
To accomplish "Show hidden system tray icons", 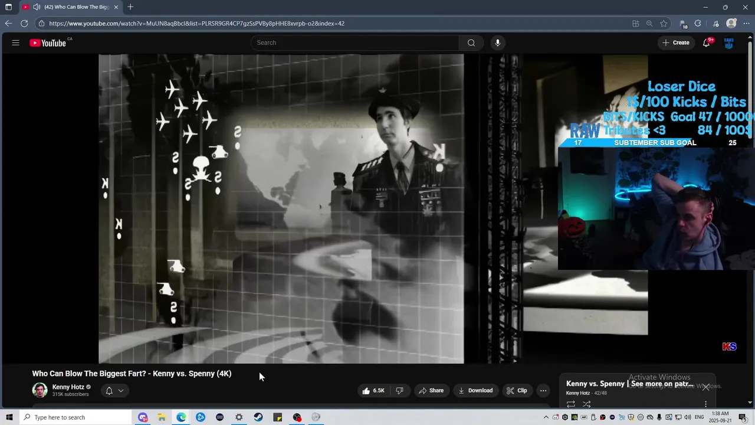I will pos(546,417).
